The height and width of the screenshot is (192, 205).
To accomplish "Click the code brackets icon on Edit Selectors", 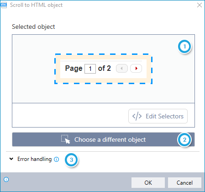I will (137, 116).
